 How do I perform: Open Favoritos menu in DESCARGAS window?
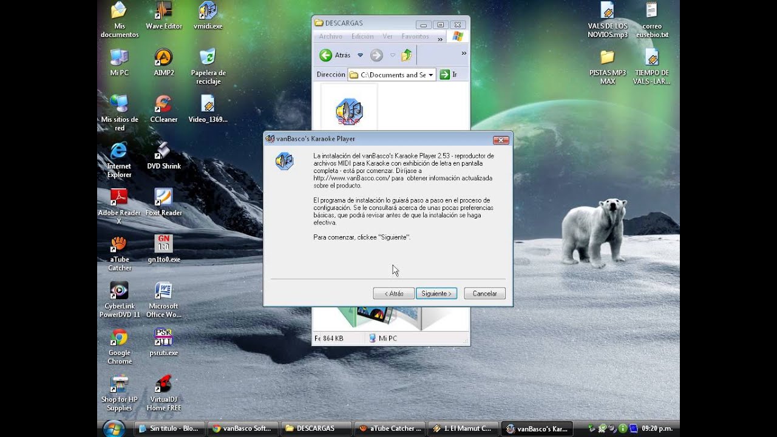(x=415, y=36)
